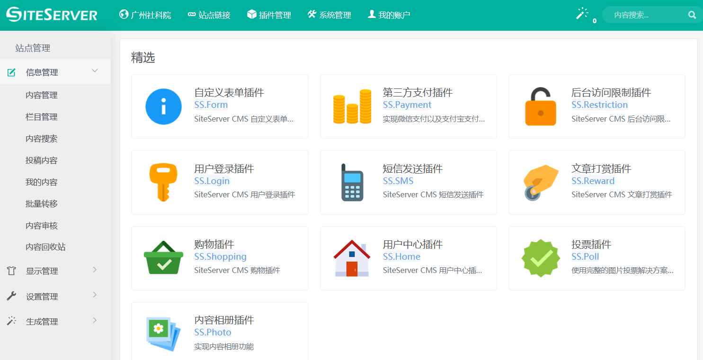Open 栏目管理 in sidebar
Image resolution: width=703 pixels, height=360 pixels.
[x=42, y=117]
